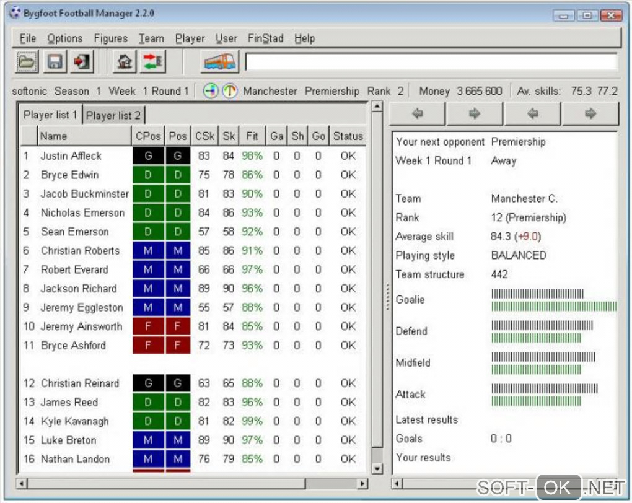Switch to Player list 1 tab
632x503 pixels.
50,115
